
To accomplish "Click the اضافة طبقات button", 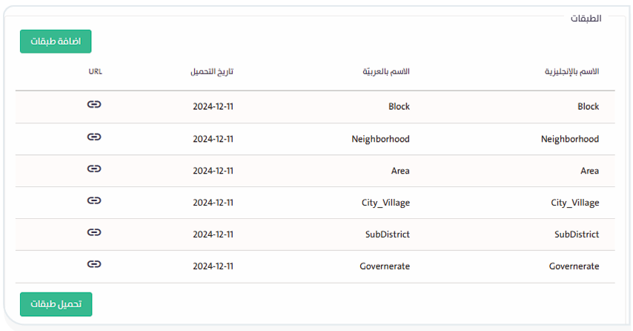I will (x=56, y=42).
